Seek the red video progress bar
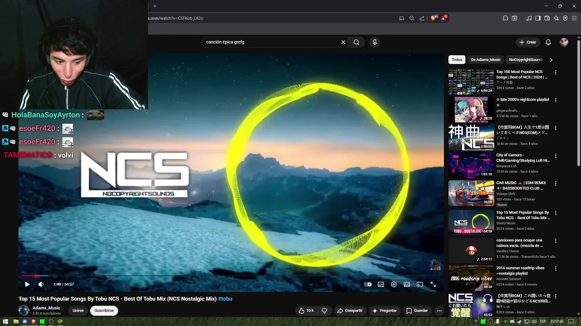Image resolution: width=581 pixels, height=326 pixels. pyautogui.click(x=231, y=276)
